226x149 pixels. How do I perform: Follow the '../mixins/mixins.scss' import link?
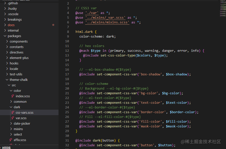coord(107,22)
